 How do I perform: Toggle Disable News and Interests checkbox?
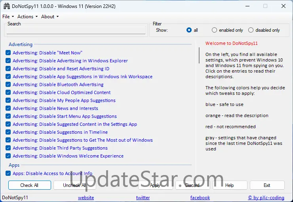8,108
